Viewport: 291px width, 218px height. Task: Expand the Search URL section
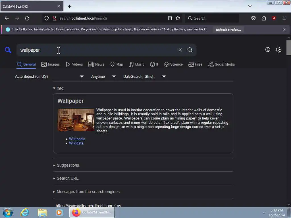[66, 178]
